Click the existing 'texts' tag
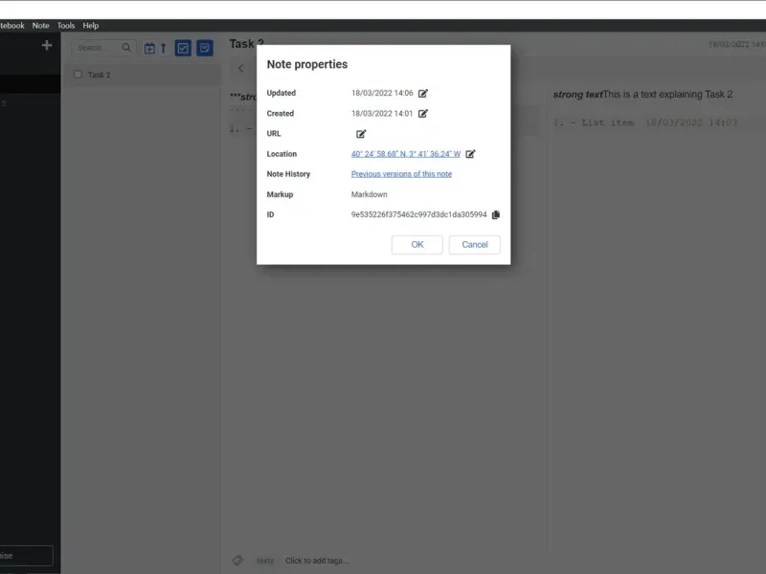Viewport: 766px width, 574px height. [265, 561]
